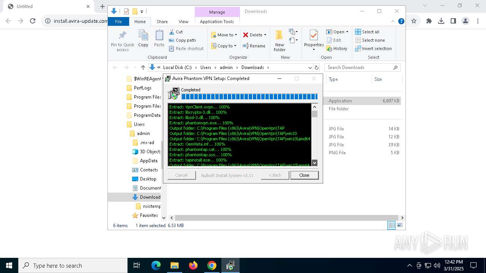Open Microsoft Edge from the taskbar

pyautogui.click(x=156, y=265)
